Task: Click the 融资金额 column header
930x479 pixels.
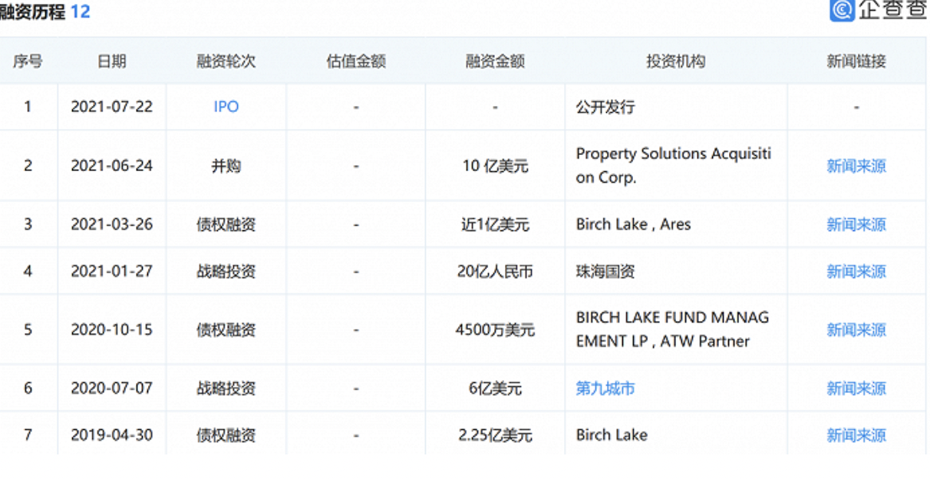Action: pos(495,61)
